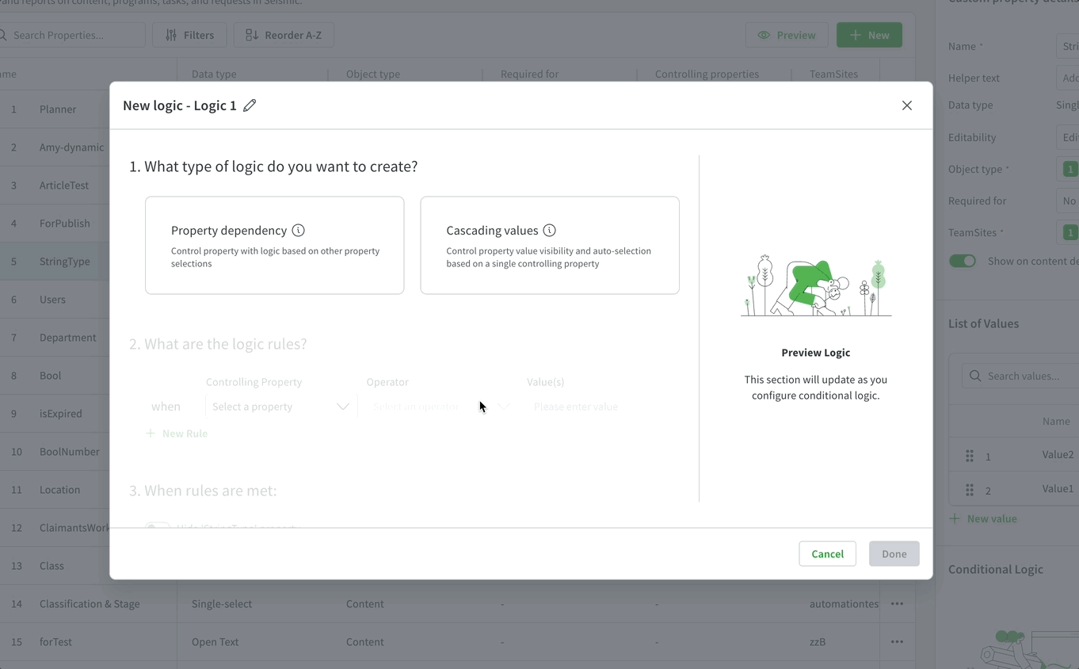Open more options for Classification & Stage row
This screenshot has width=1079, height=669.
(897, 604)
